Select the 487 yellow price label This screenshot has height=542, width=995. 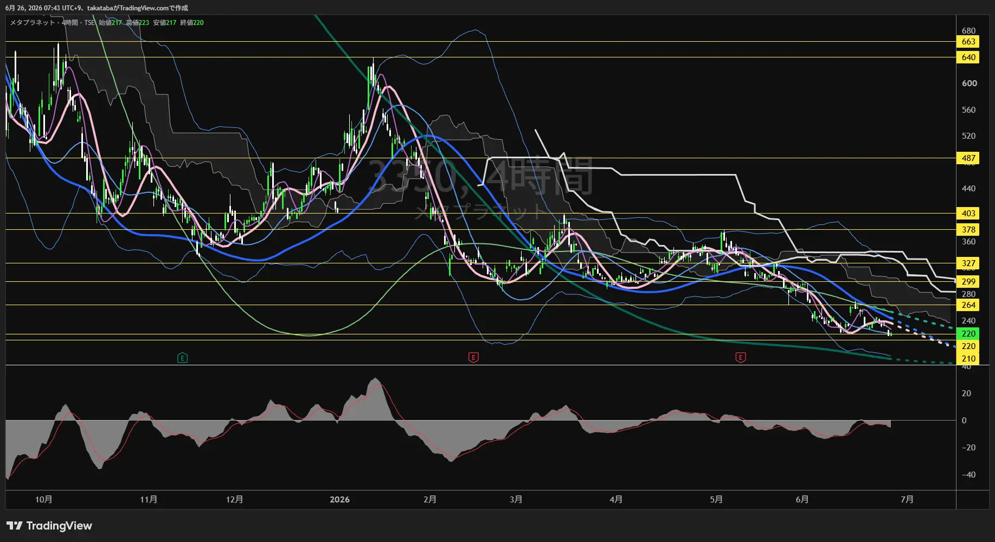[x=968, y=158]
